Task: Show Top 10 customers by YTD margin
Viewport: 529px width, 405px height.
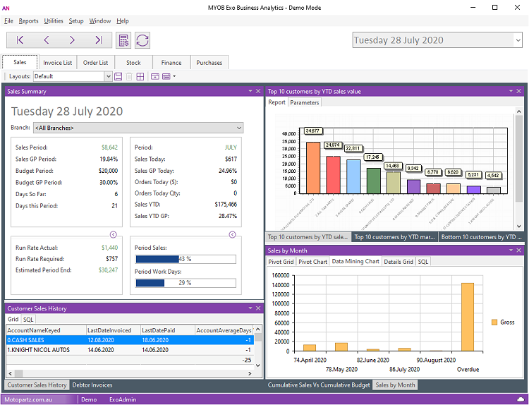Action: coord(394,237)
